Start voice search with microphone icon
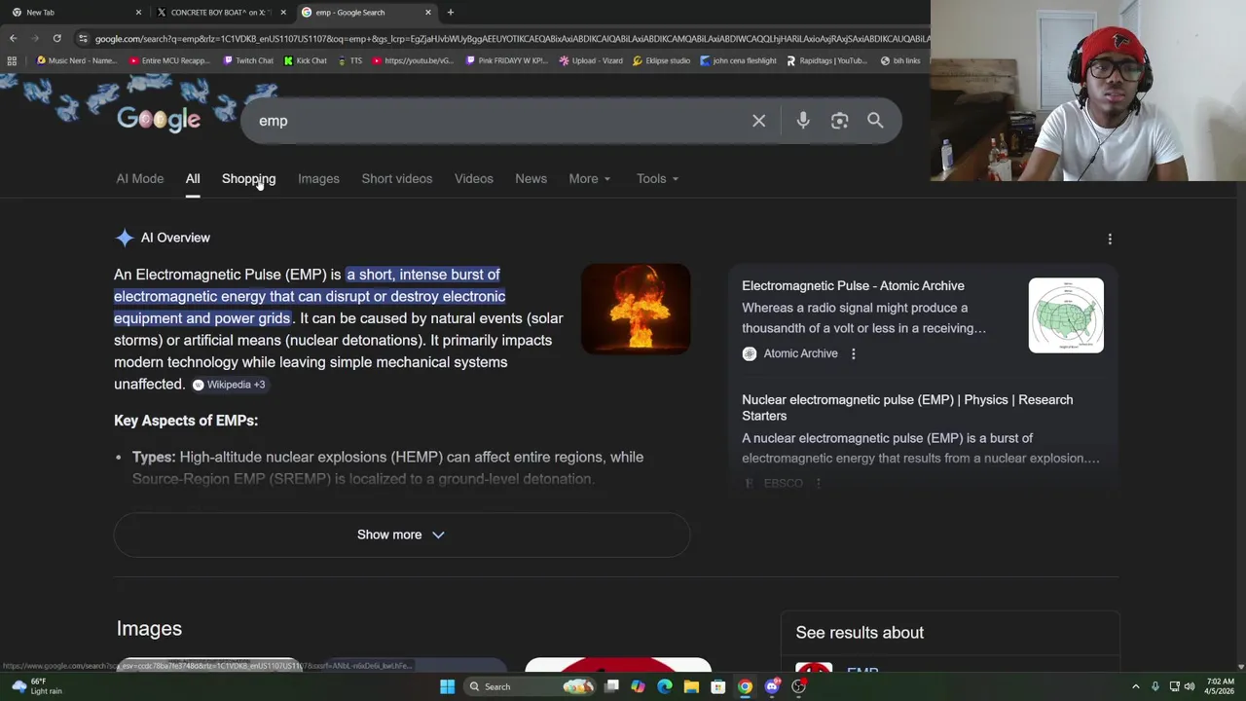 pyautogui.click(x=803, y=121)
